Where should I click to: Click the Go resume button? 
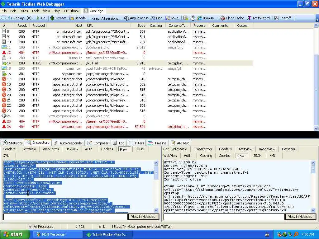pyautogui.click(x=41, y=18)
